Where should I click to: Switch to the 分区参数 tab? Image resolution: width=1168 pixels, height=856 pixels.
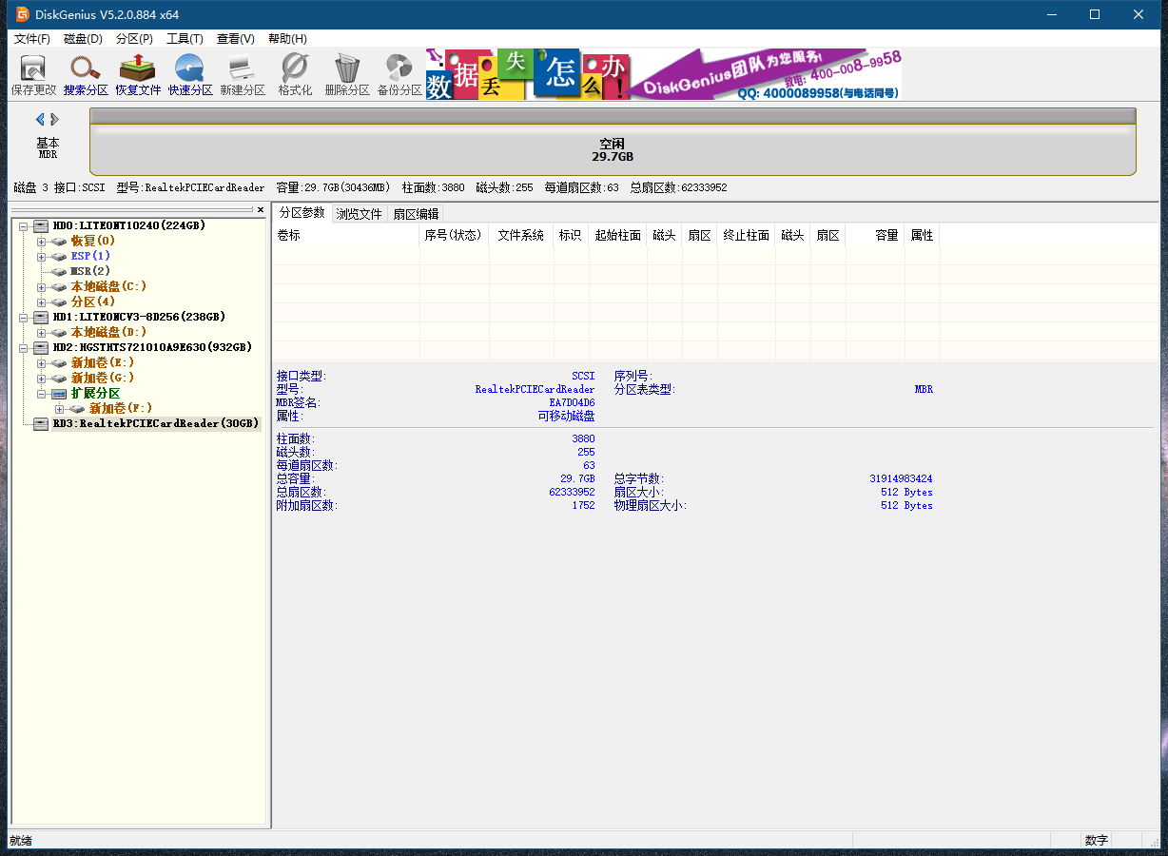[x=302, y=213]
